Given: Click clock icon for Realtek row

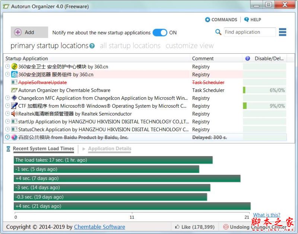Looking at the screenshot, I should pos(7,114).
